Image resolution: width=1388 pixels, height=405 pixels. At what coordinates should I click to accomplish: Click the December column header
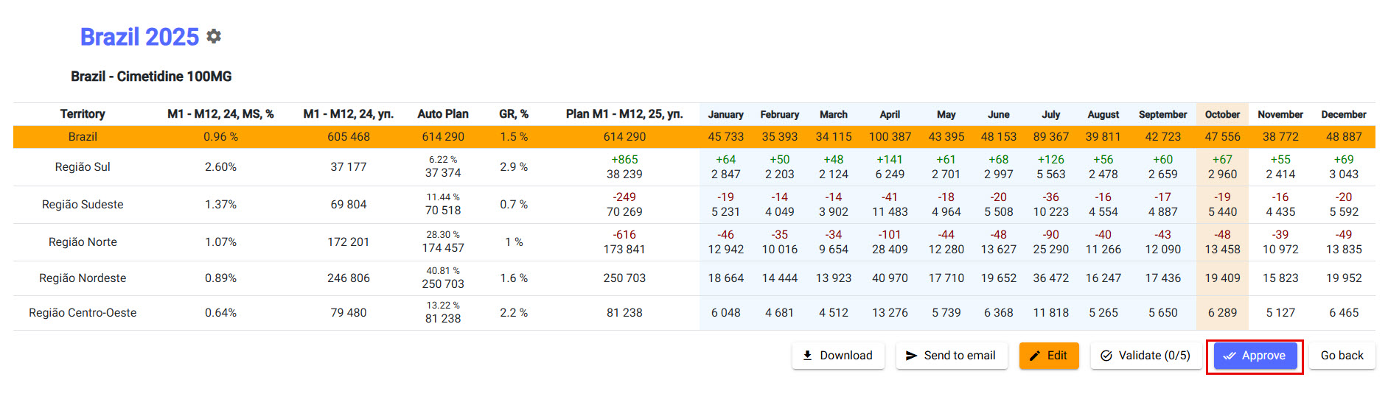coord(1343,114)
